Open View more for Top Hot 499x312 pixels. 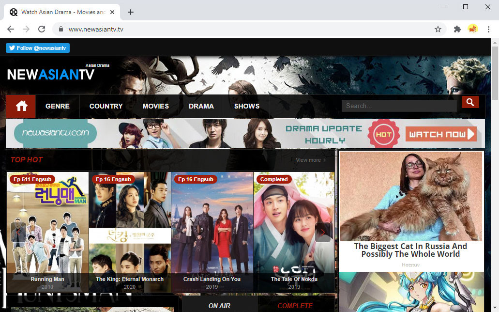coord(311,160)
